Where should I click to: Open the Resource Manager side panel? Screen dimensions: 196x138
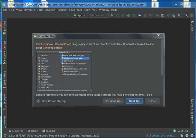[4, 53]
